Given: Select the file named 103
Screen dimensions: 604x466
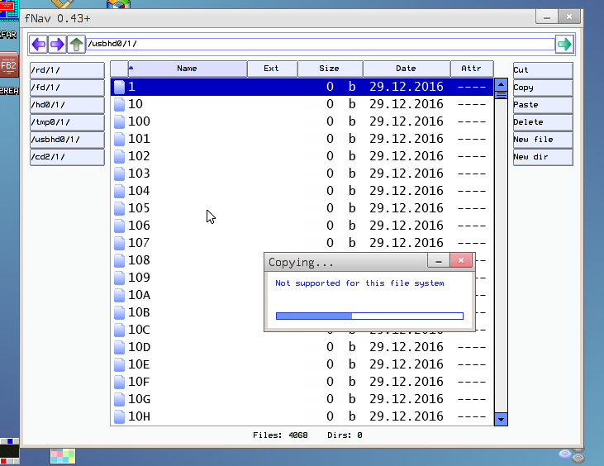Looking at the screenshot, I should (139, 174).
